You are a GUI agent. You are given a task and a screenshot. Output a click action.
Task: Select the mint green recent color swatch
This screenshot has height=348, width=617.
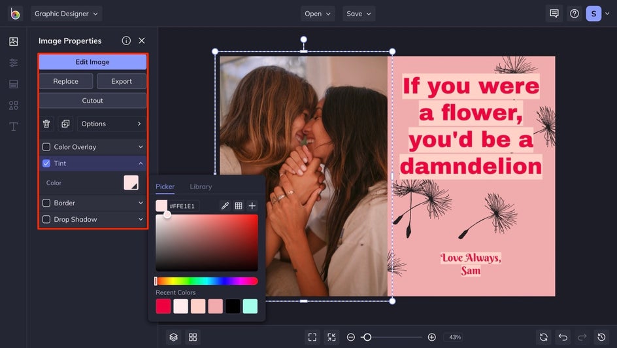(250, 306)
